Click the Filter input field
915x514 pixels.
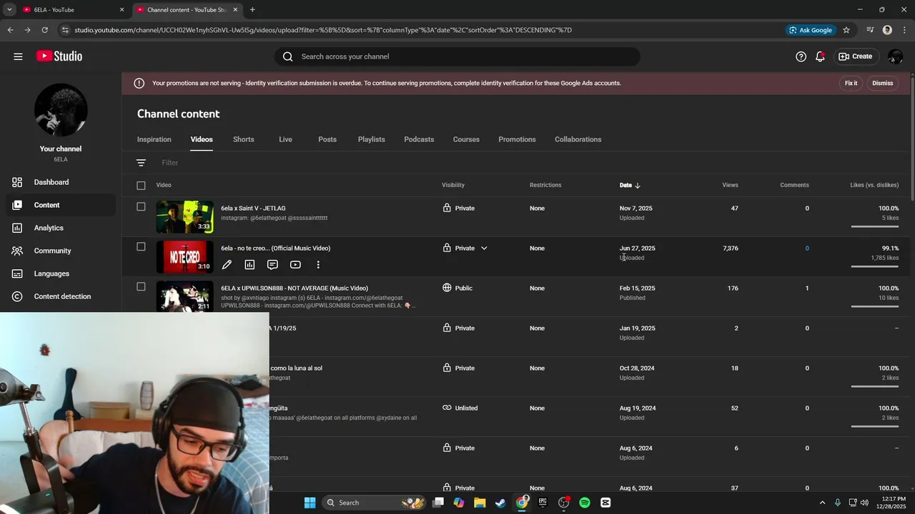pyautogui.click(x=170, y=163)
